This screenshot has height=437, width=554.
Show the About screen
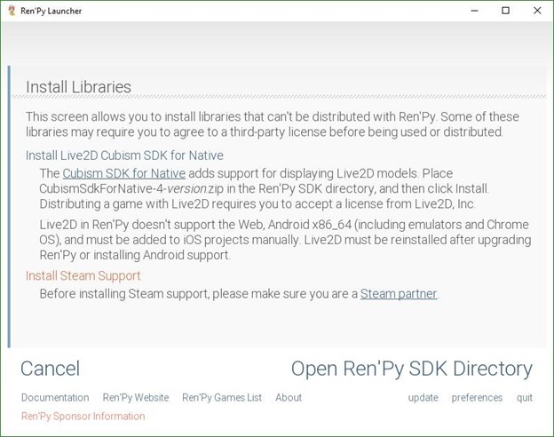(x=289, y=398)
